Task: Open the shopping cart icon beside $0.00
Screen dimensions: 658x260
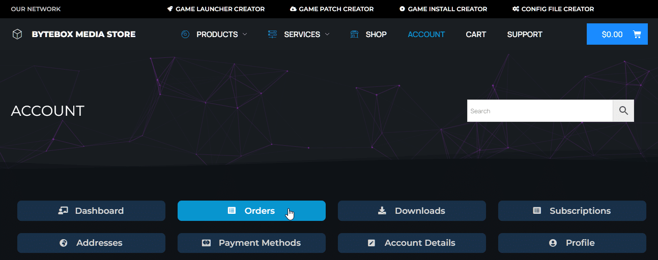Action: tap(637, 35)
